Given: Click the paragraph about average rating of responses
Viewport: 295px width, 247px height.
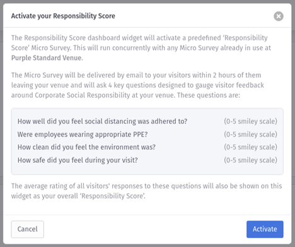Looking at the screenshot, I should (x=146, y=191).
